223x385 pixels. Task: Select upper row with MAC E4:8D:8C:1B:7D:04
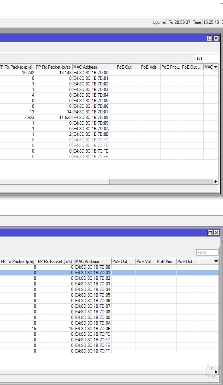(x=109, y=95)
